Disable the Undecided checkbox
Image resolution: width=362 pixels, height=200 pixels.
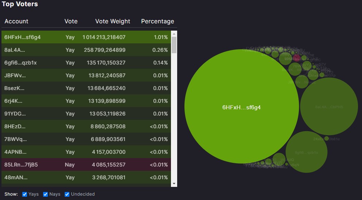[67, 194]
